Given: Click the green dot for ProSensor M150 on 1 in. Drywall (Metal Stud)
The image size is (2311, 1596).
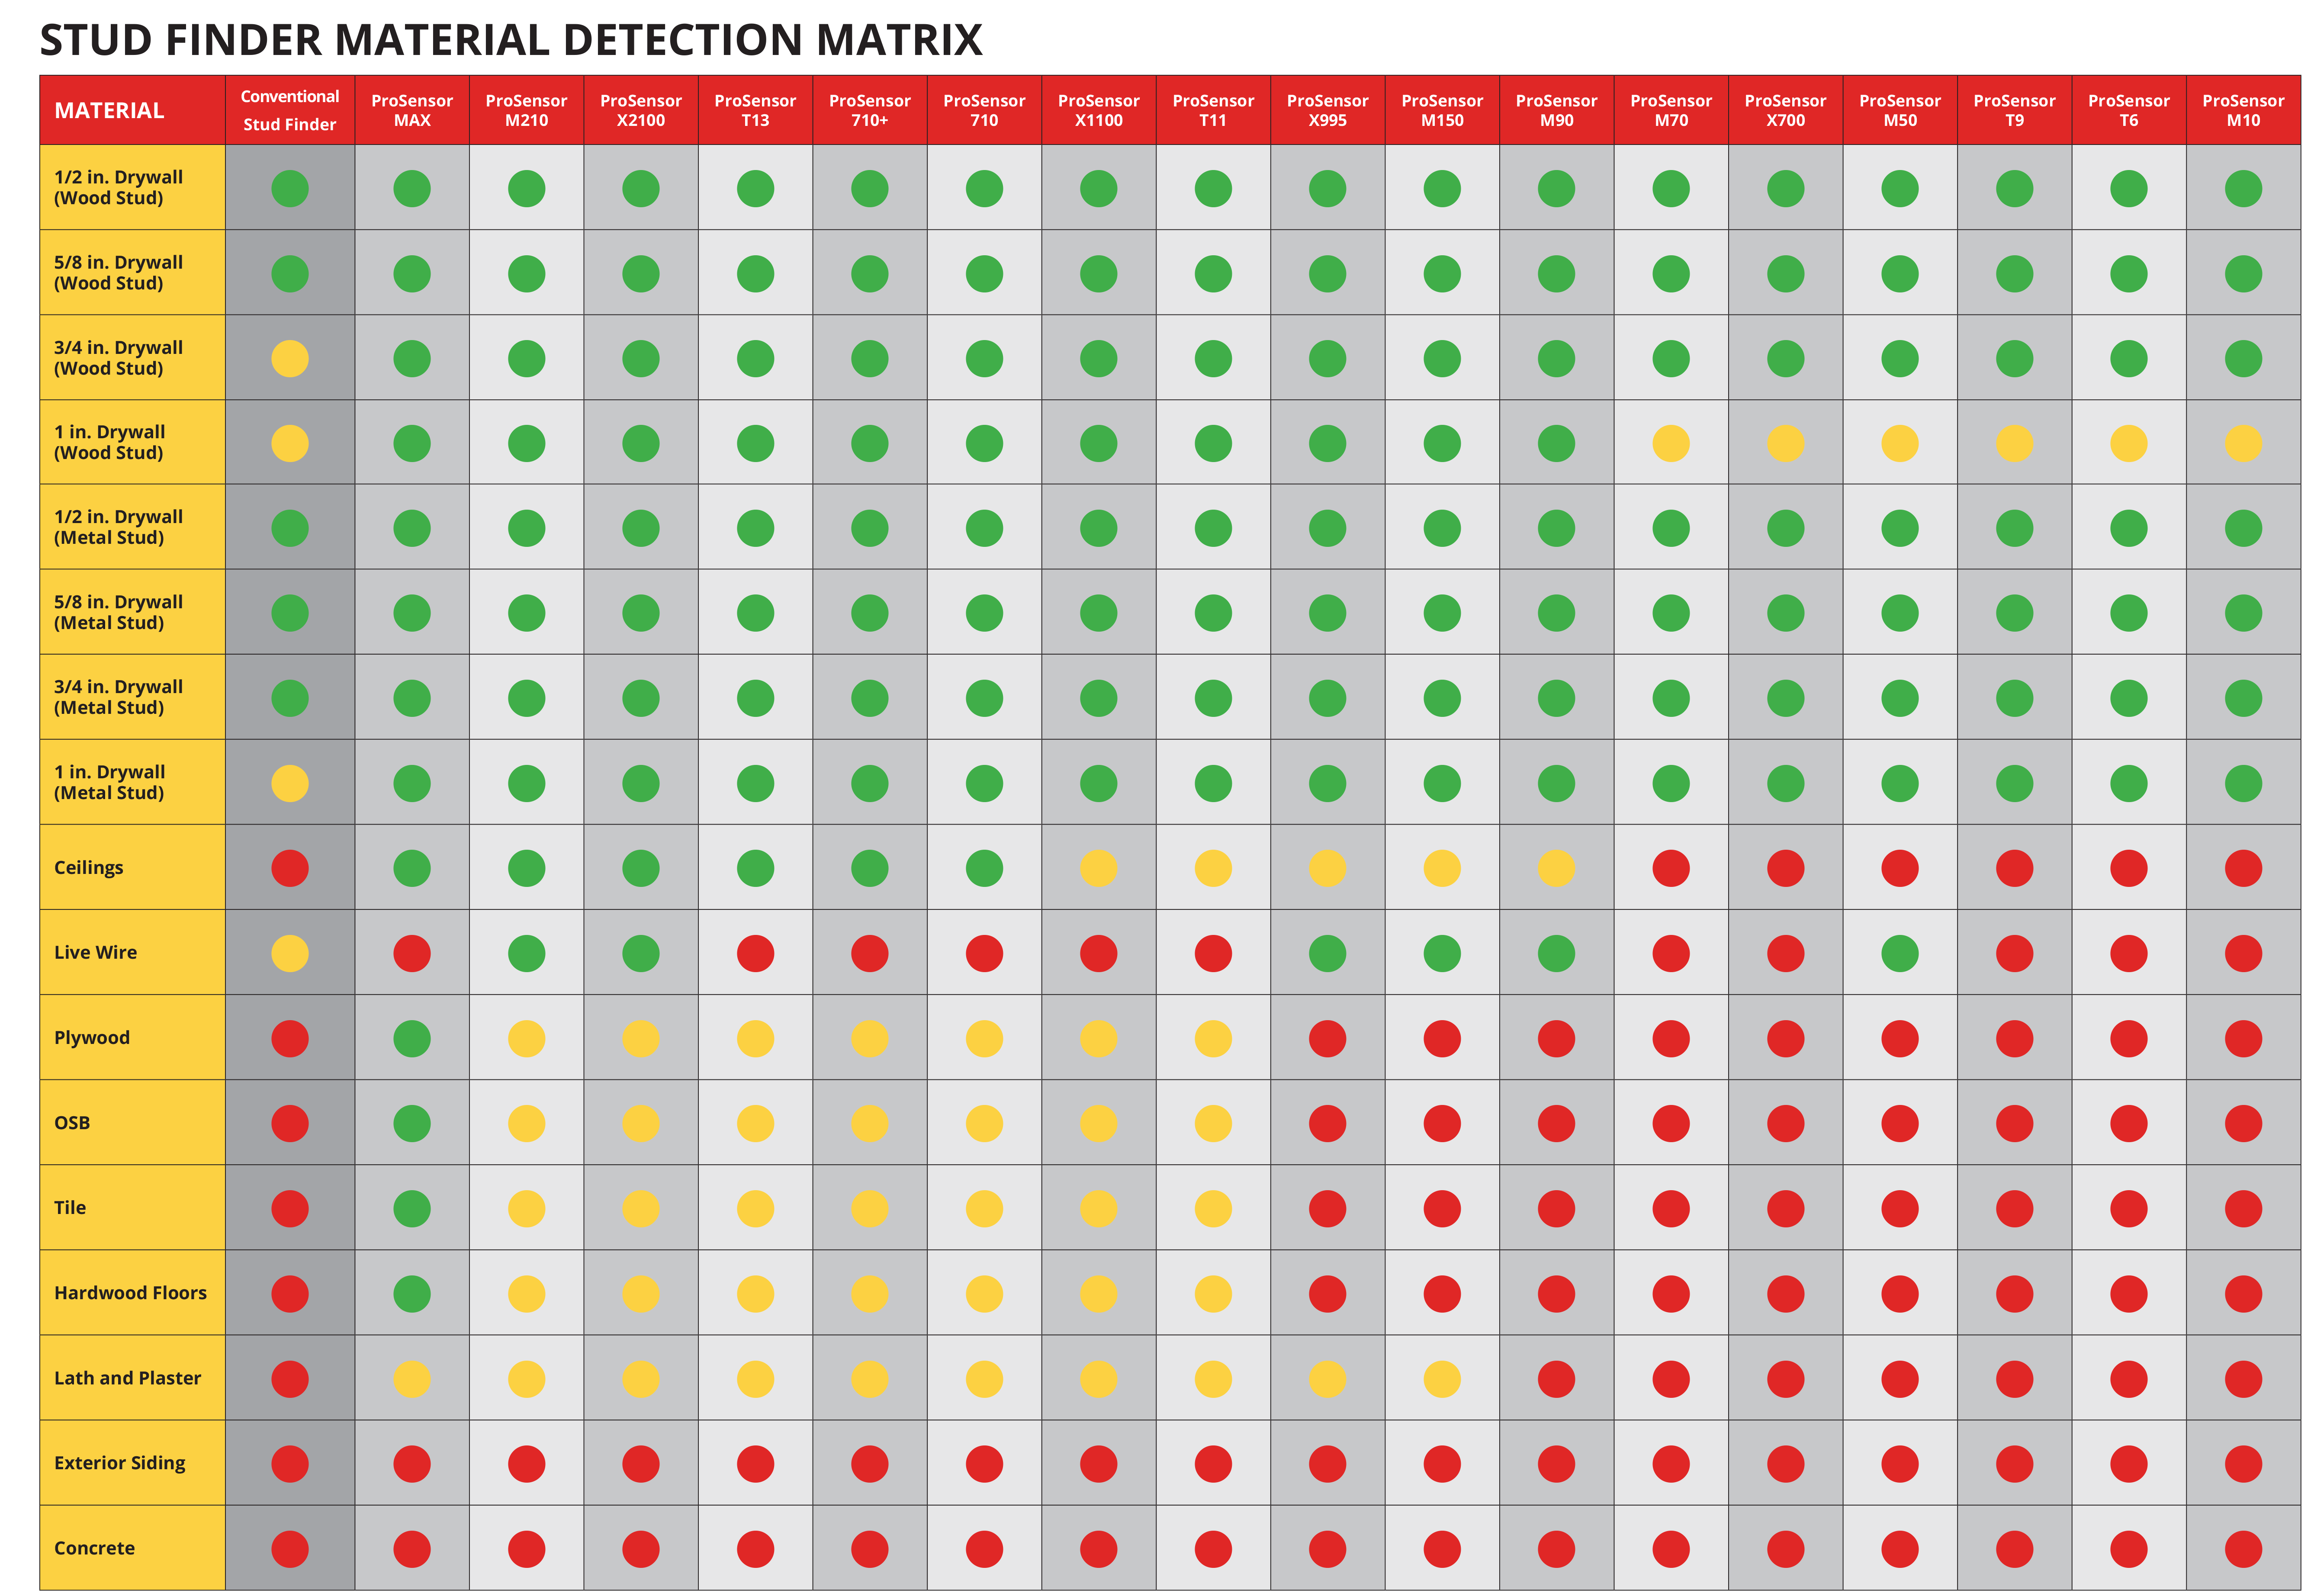Looking at the screenshot, I should tap(1442, 783).
